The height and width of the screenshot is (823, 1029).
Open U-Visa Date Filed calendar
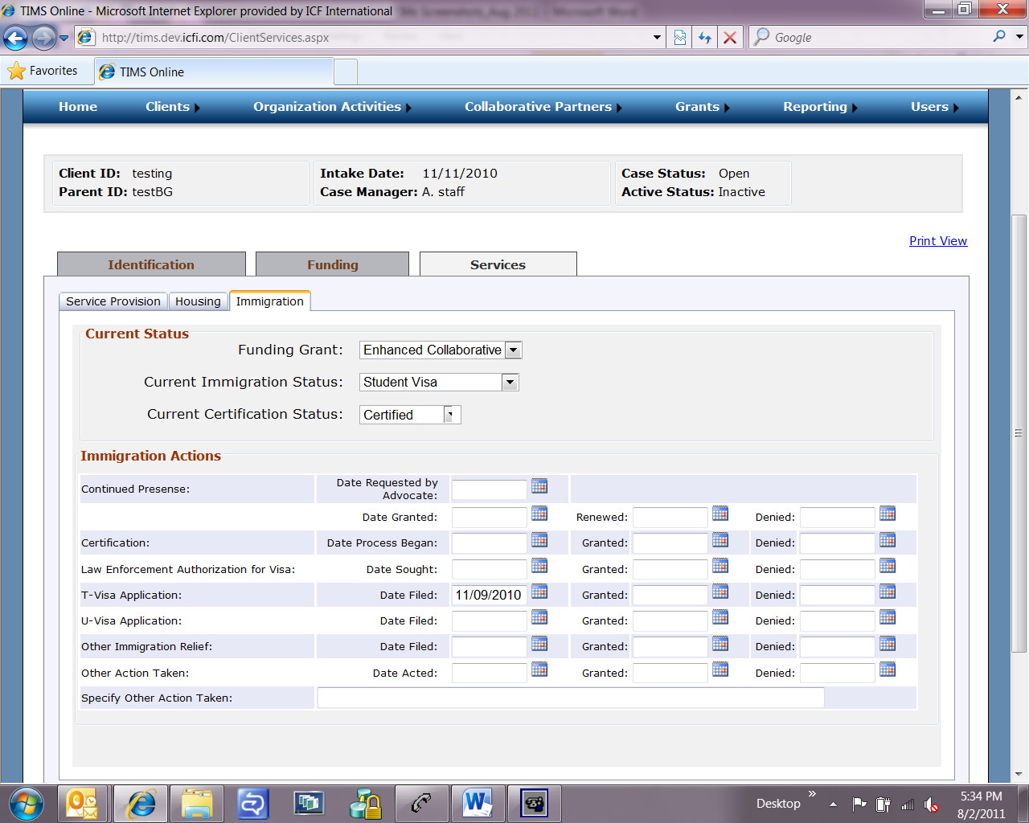(x=539, y=617)
